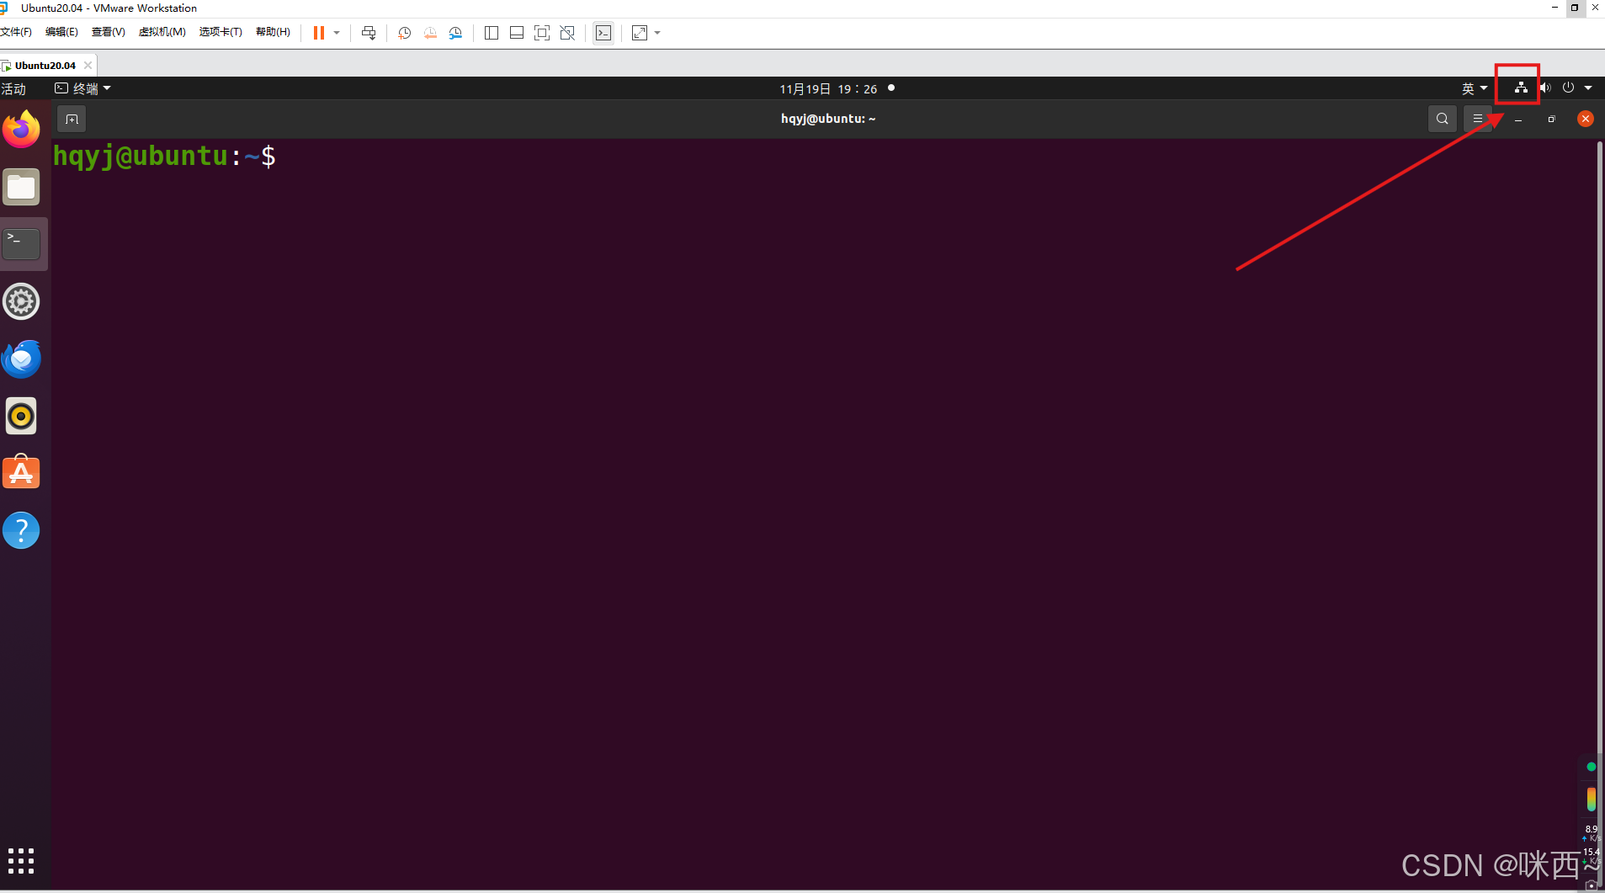Open the 英 input source menu

point(1475,88)
